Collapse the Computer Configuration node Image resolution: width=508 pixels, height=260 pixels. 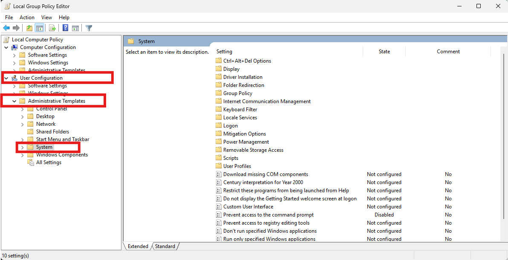(6, 47)
